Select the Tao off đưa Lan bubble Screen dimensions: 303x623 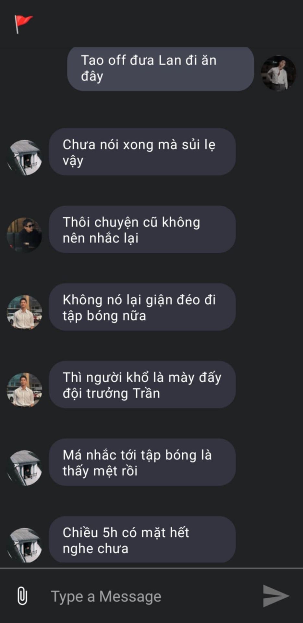pos(161,68)
